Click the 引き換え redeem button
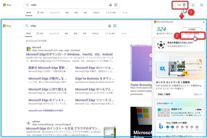 point(192,29)
